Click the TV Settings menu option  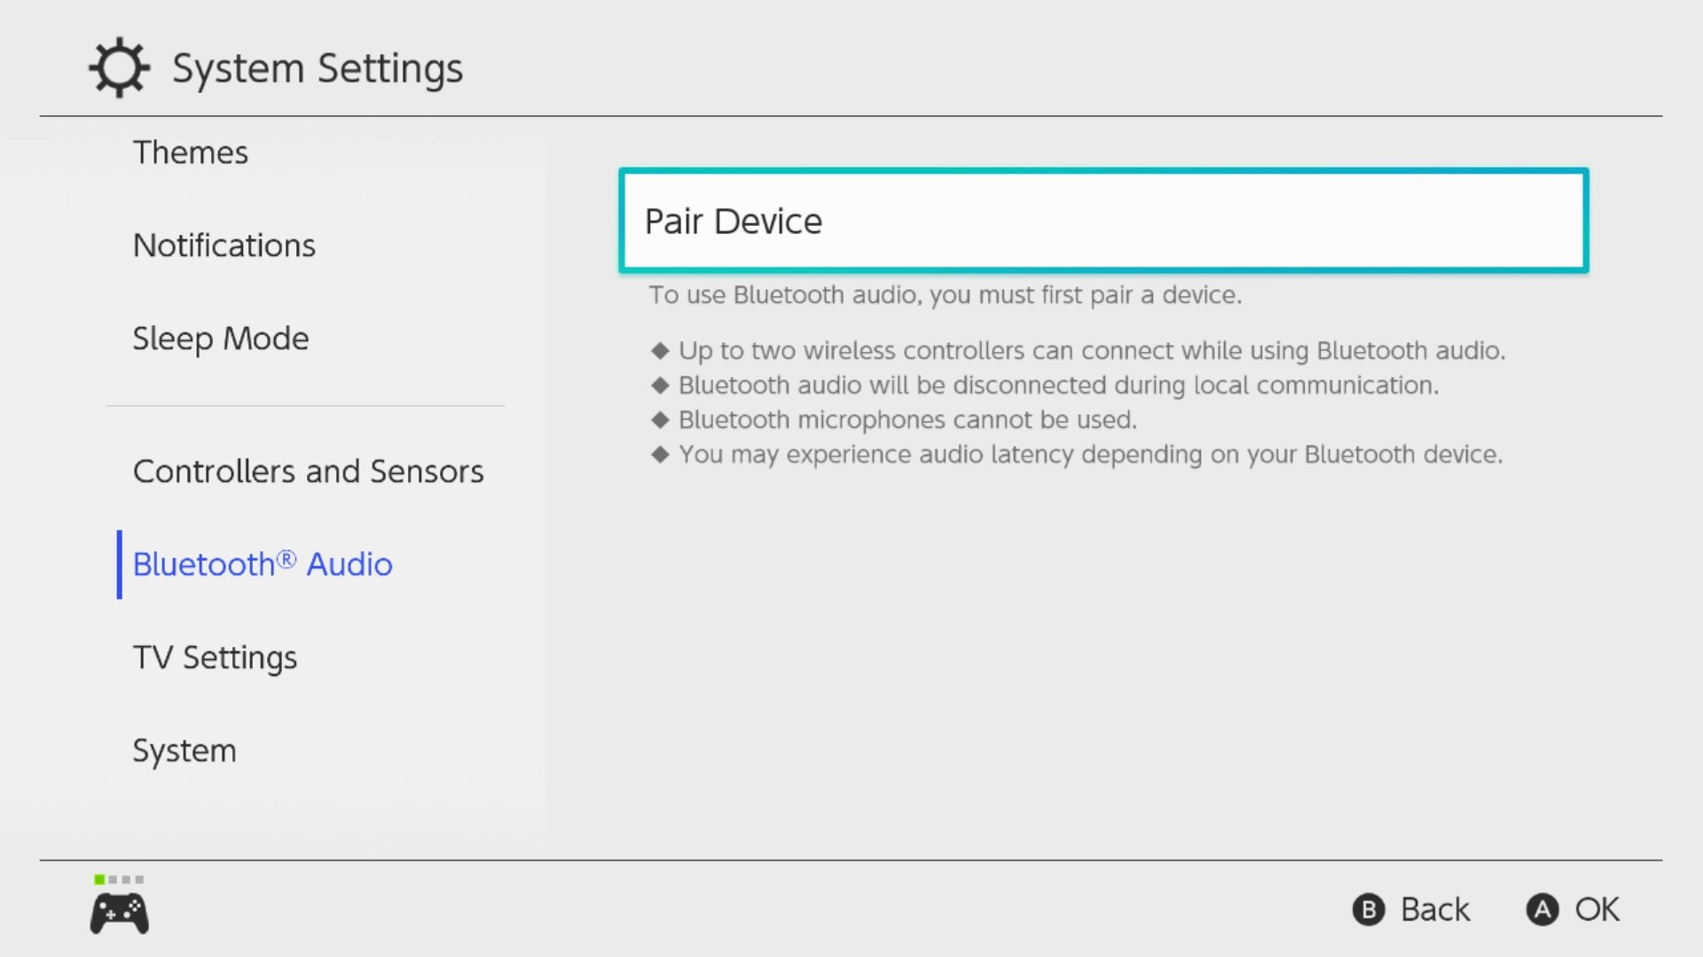(x=214, y=656)
